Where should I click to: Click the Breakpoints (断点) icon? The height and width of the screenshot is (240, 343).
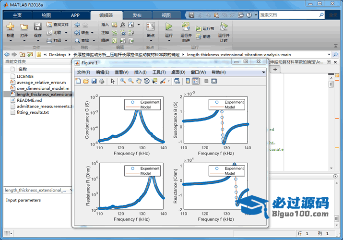point(151,26)
